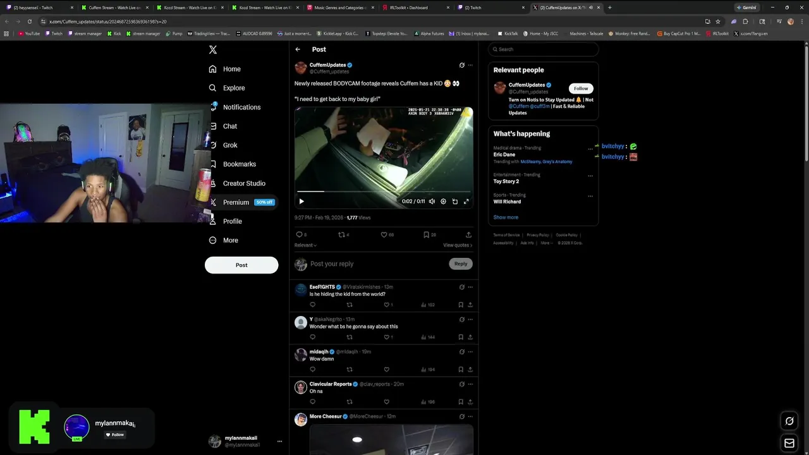The width and height of the screenshot is (809, 455).
Task: Bookmark this page with star icon
Action: 718,21
